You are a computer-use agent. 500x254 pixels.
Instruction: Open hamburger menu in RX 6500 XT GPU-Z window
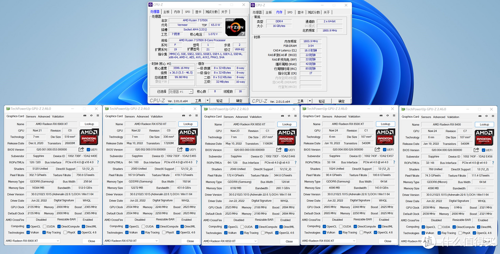394,115
